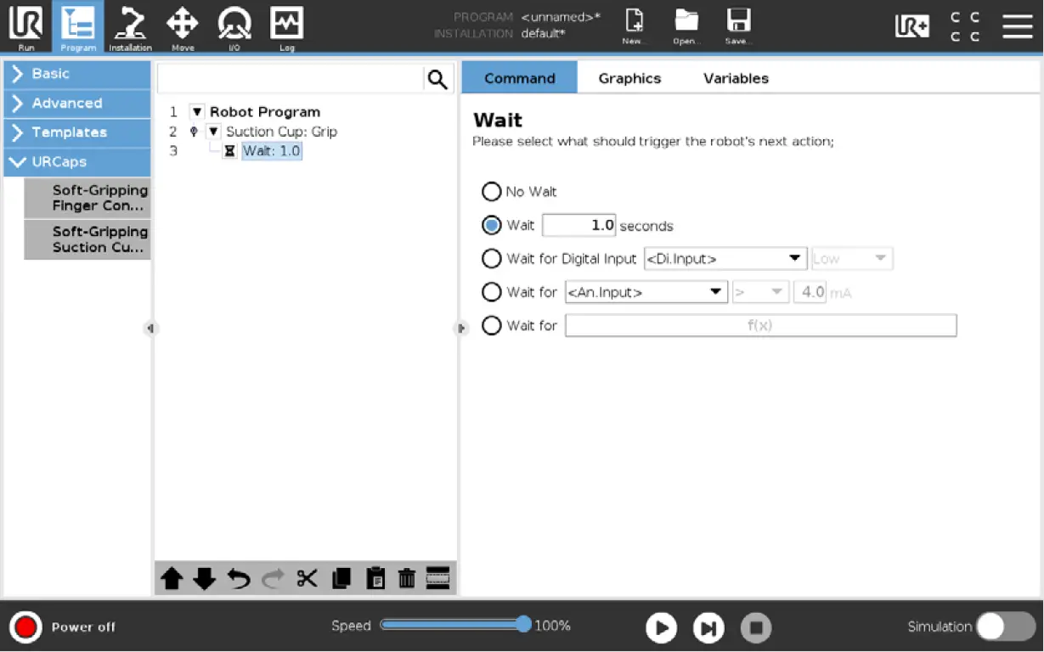This screenshot has width=1044, height=652.
Task: Collapse the Robot Program tree node
Action: pyautogui.click(x=197, y=112)
